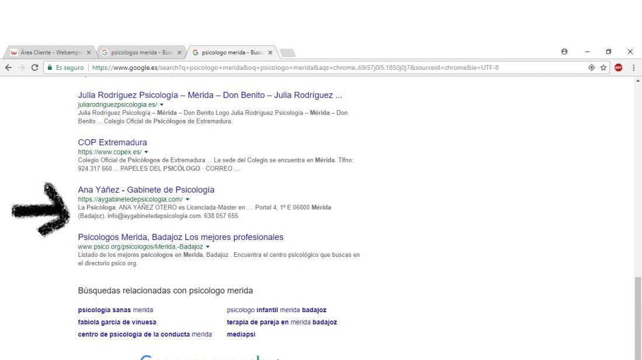The width and height of the screenshot is (642, 360).
Task: Click the scrollbar up arrow
Action: pos(637,81)
